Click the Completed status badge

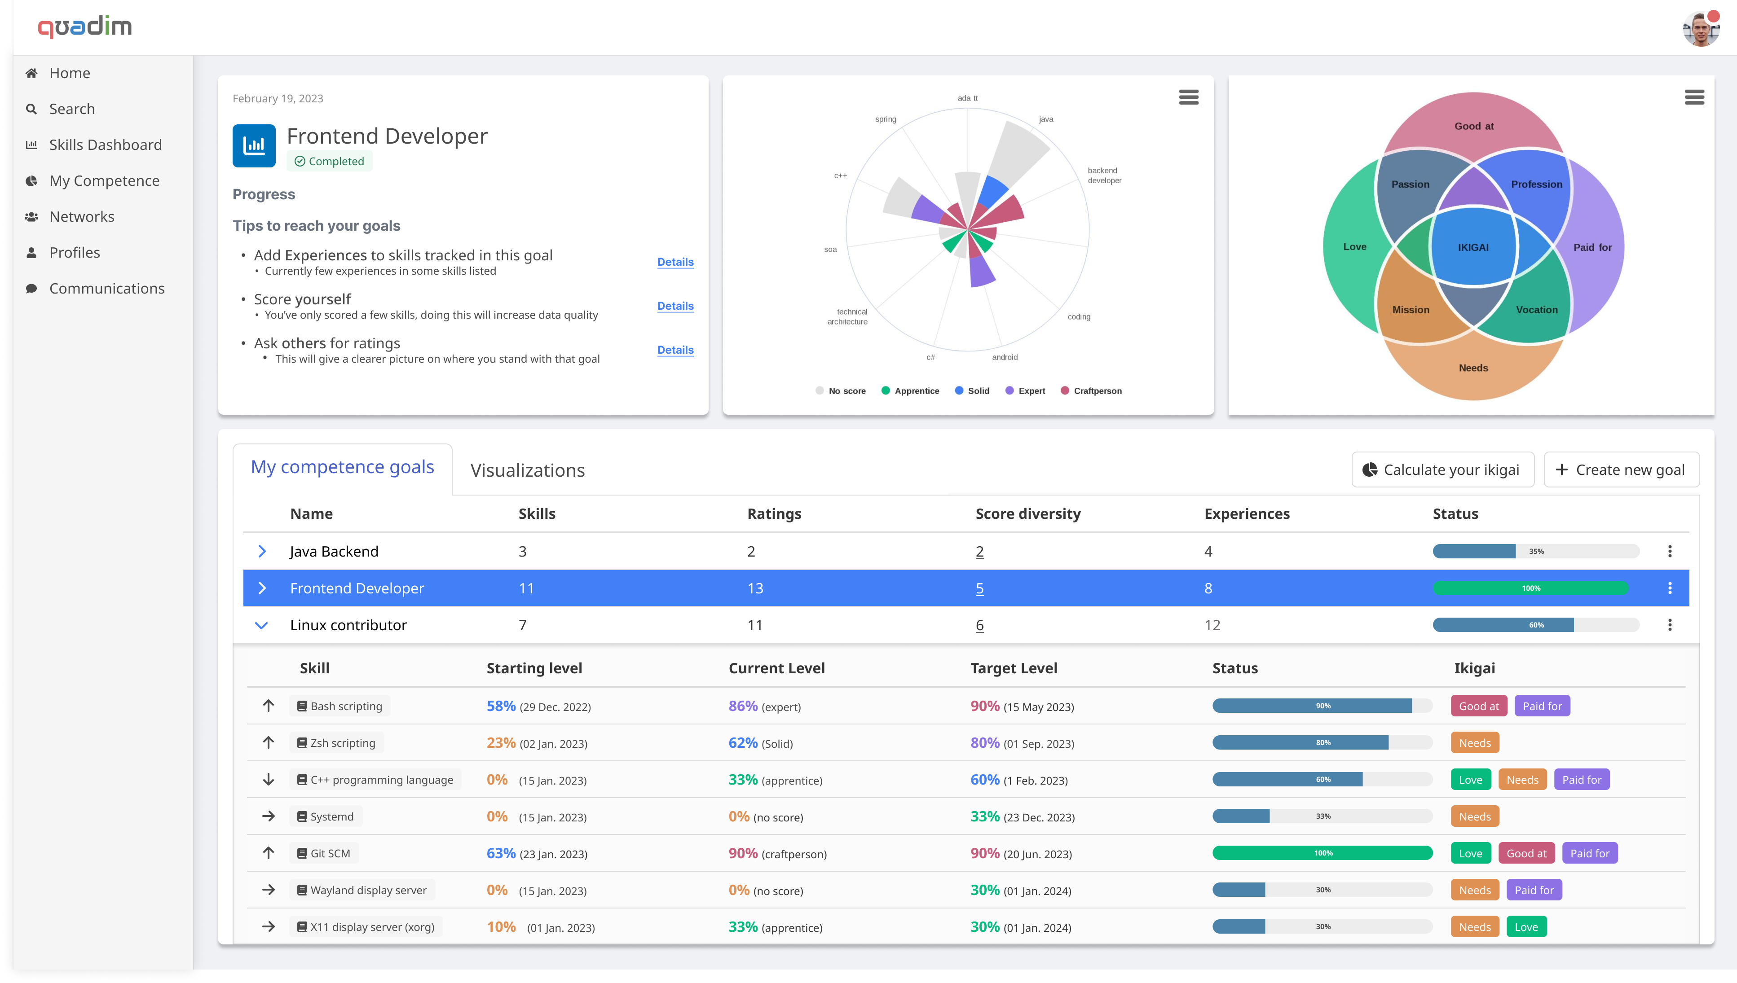(330, 161)
